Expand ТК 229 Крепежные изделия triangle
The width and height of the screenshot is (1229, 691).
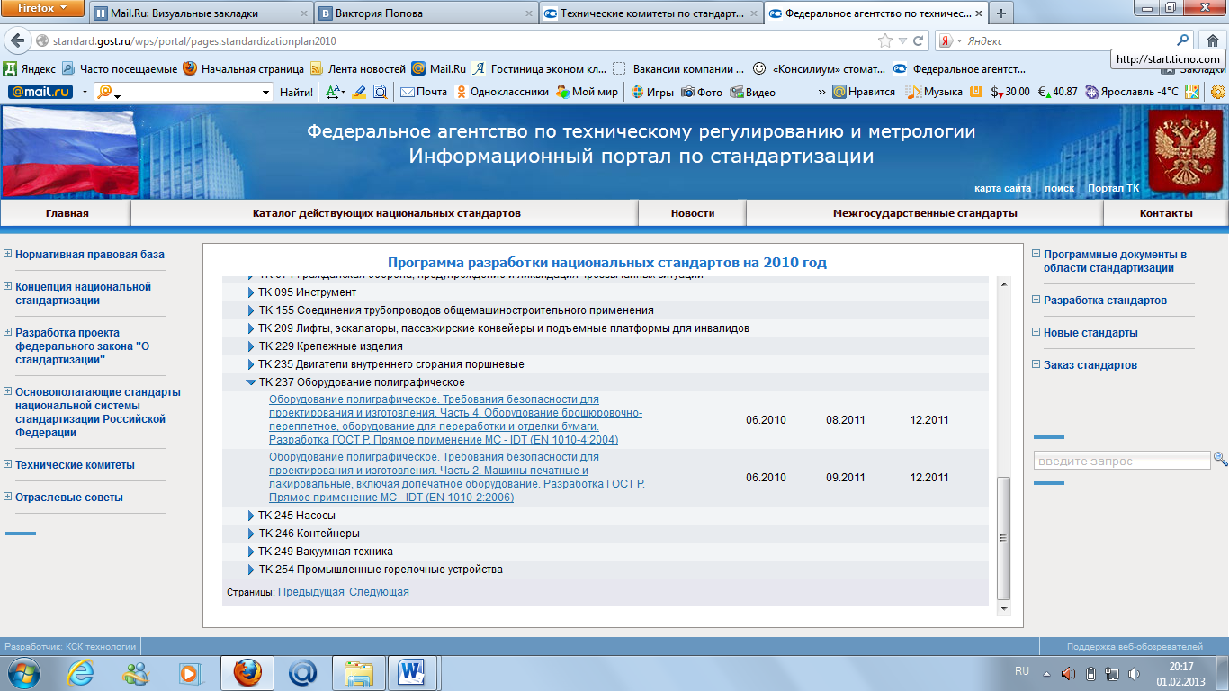[252, 346]
